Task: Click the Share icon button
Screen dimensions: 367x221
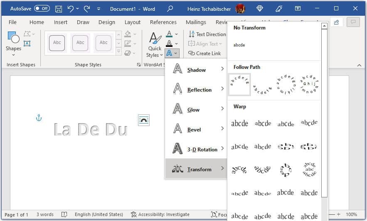Action: [337, 22]
